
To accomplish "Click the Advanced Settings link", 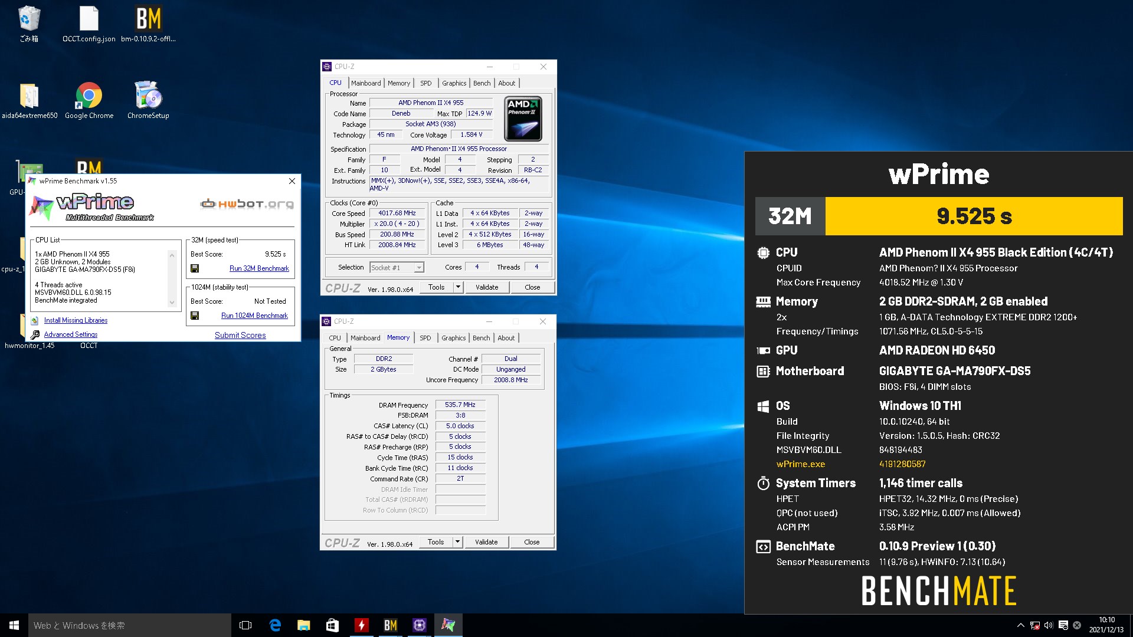I will [71, 334].
